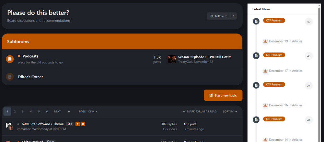The height and width of the screenshot is (142, 324).
Task: Expand the Page 1 of 9 jump menu
Action: [x=88, y=111]
